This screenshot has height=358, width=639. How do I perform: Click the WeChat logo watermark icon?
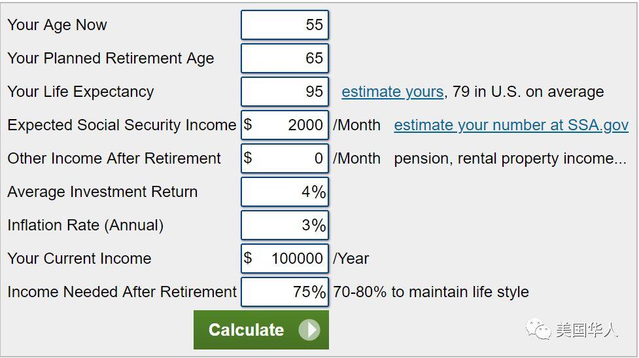[x=538, y=329]
